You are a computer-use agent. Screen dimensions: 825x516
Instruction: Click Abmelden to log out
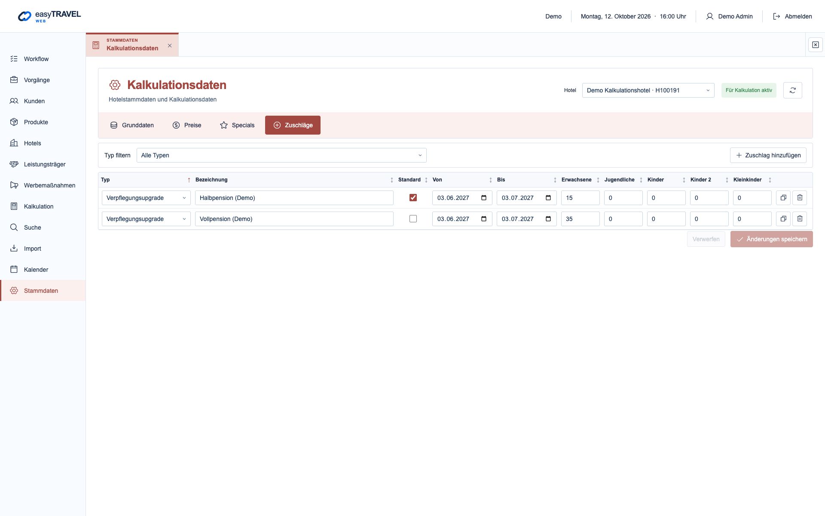click(792, 16)
